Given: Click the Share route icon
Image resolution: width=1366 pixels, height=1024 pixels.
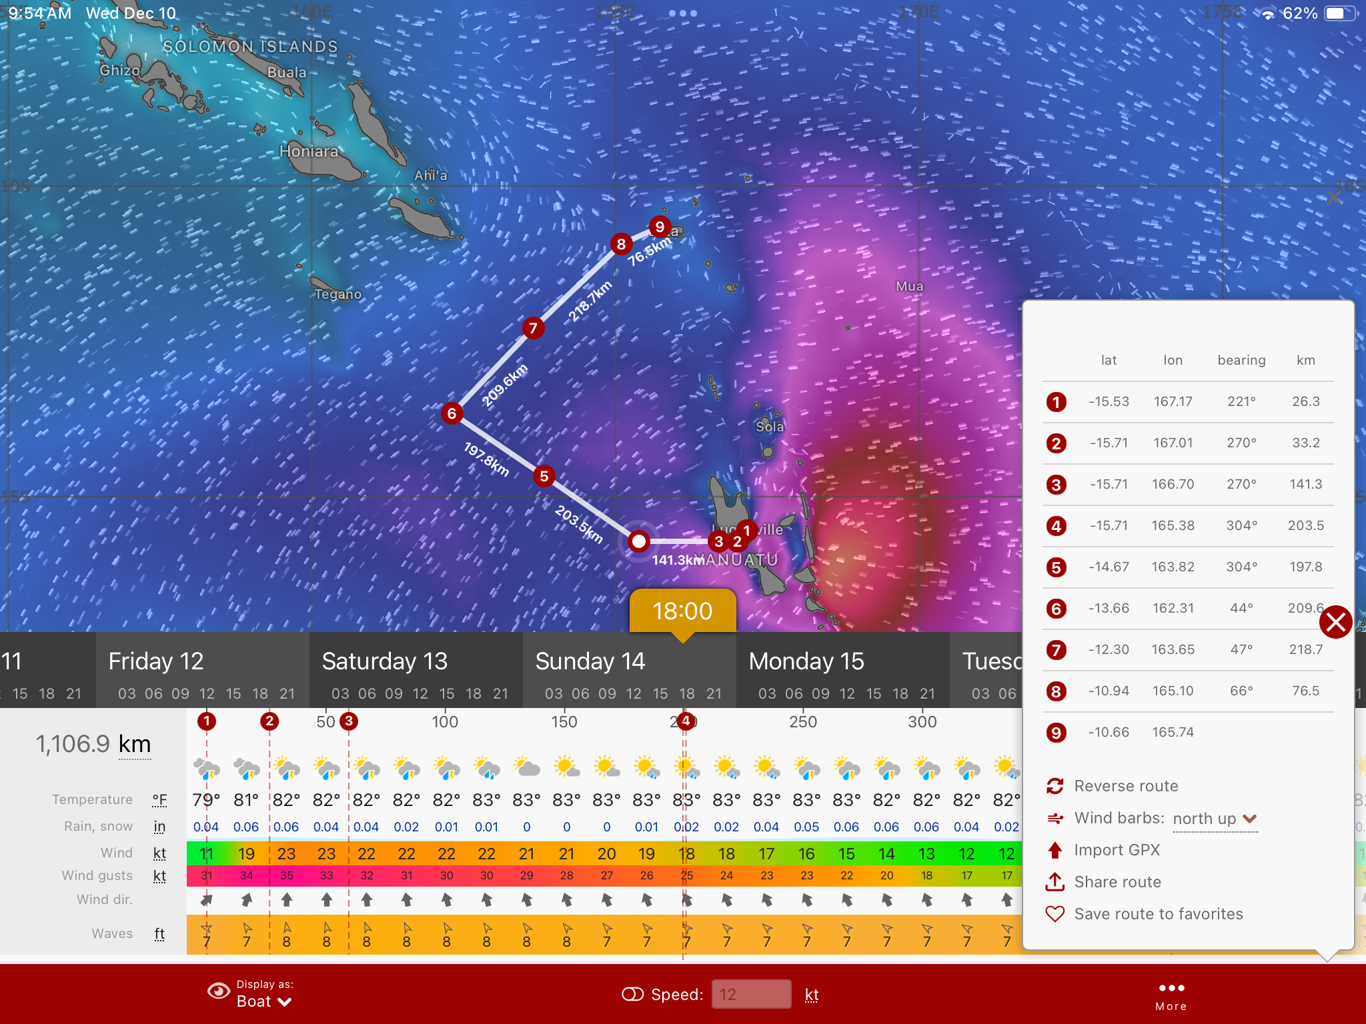Looking at the screenshot, I should (1055, 881).
